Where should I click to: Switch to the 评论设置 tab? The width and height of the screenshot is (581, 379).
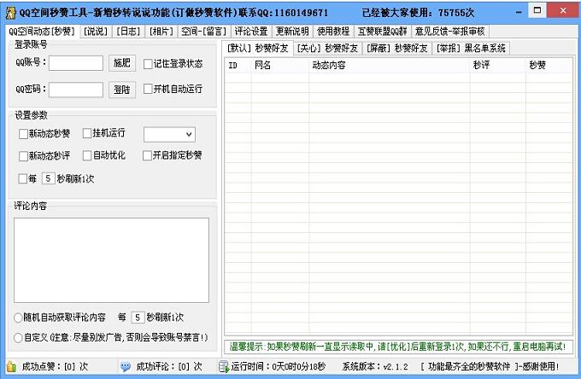[251, 32]
